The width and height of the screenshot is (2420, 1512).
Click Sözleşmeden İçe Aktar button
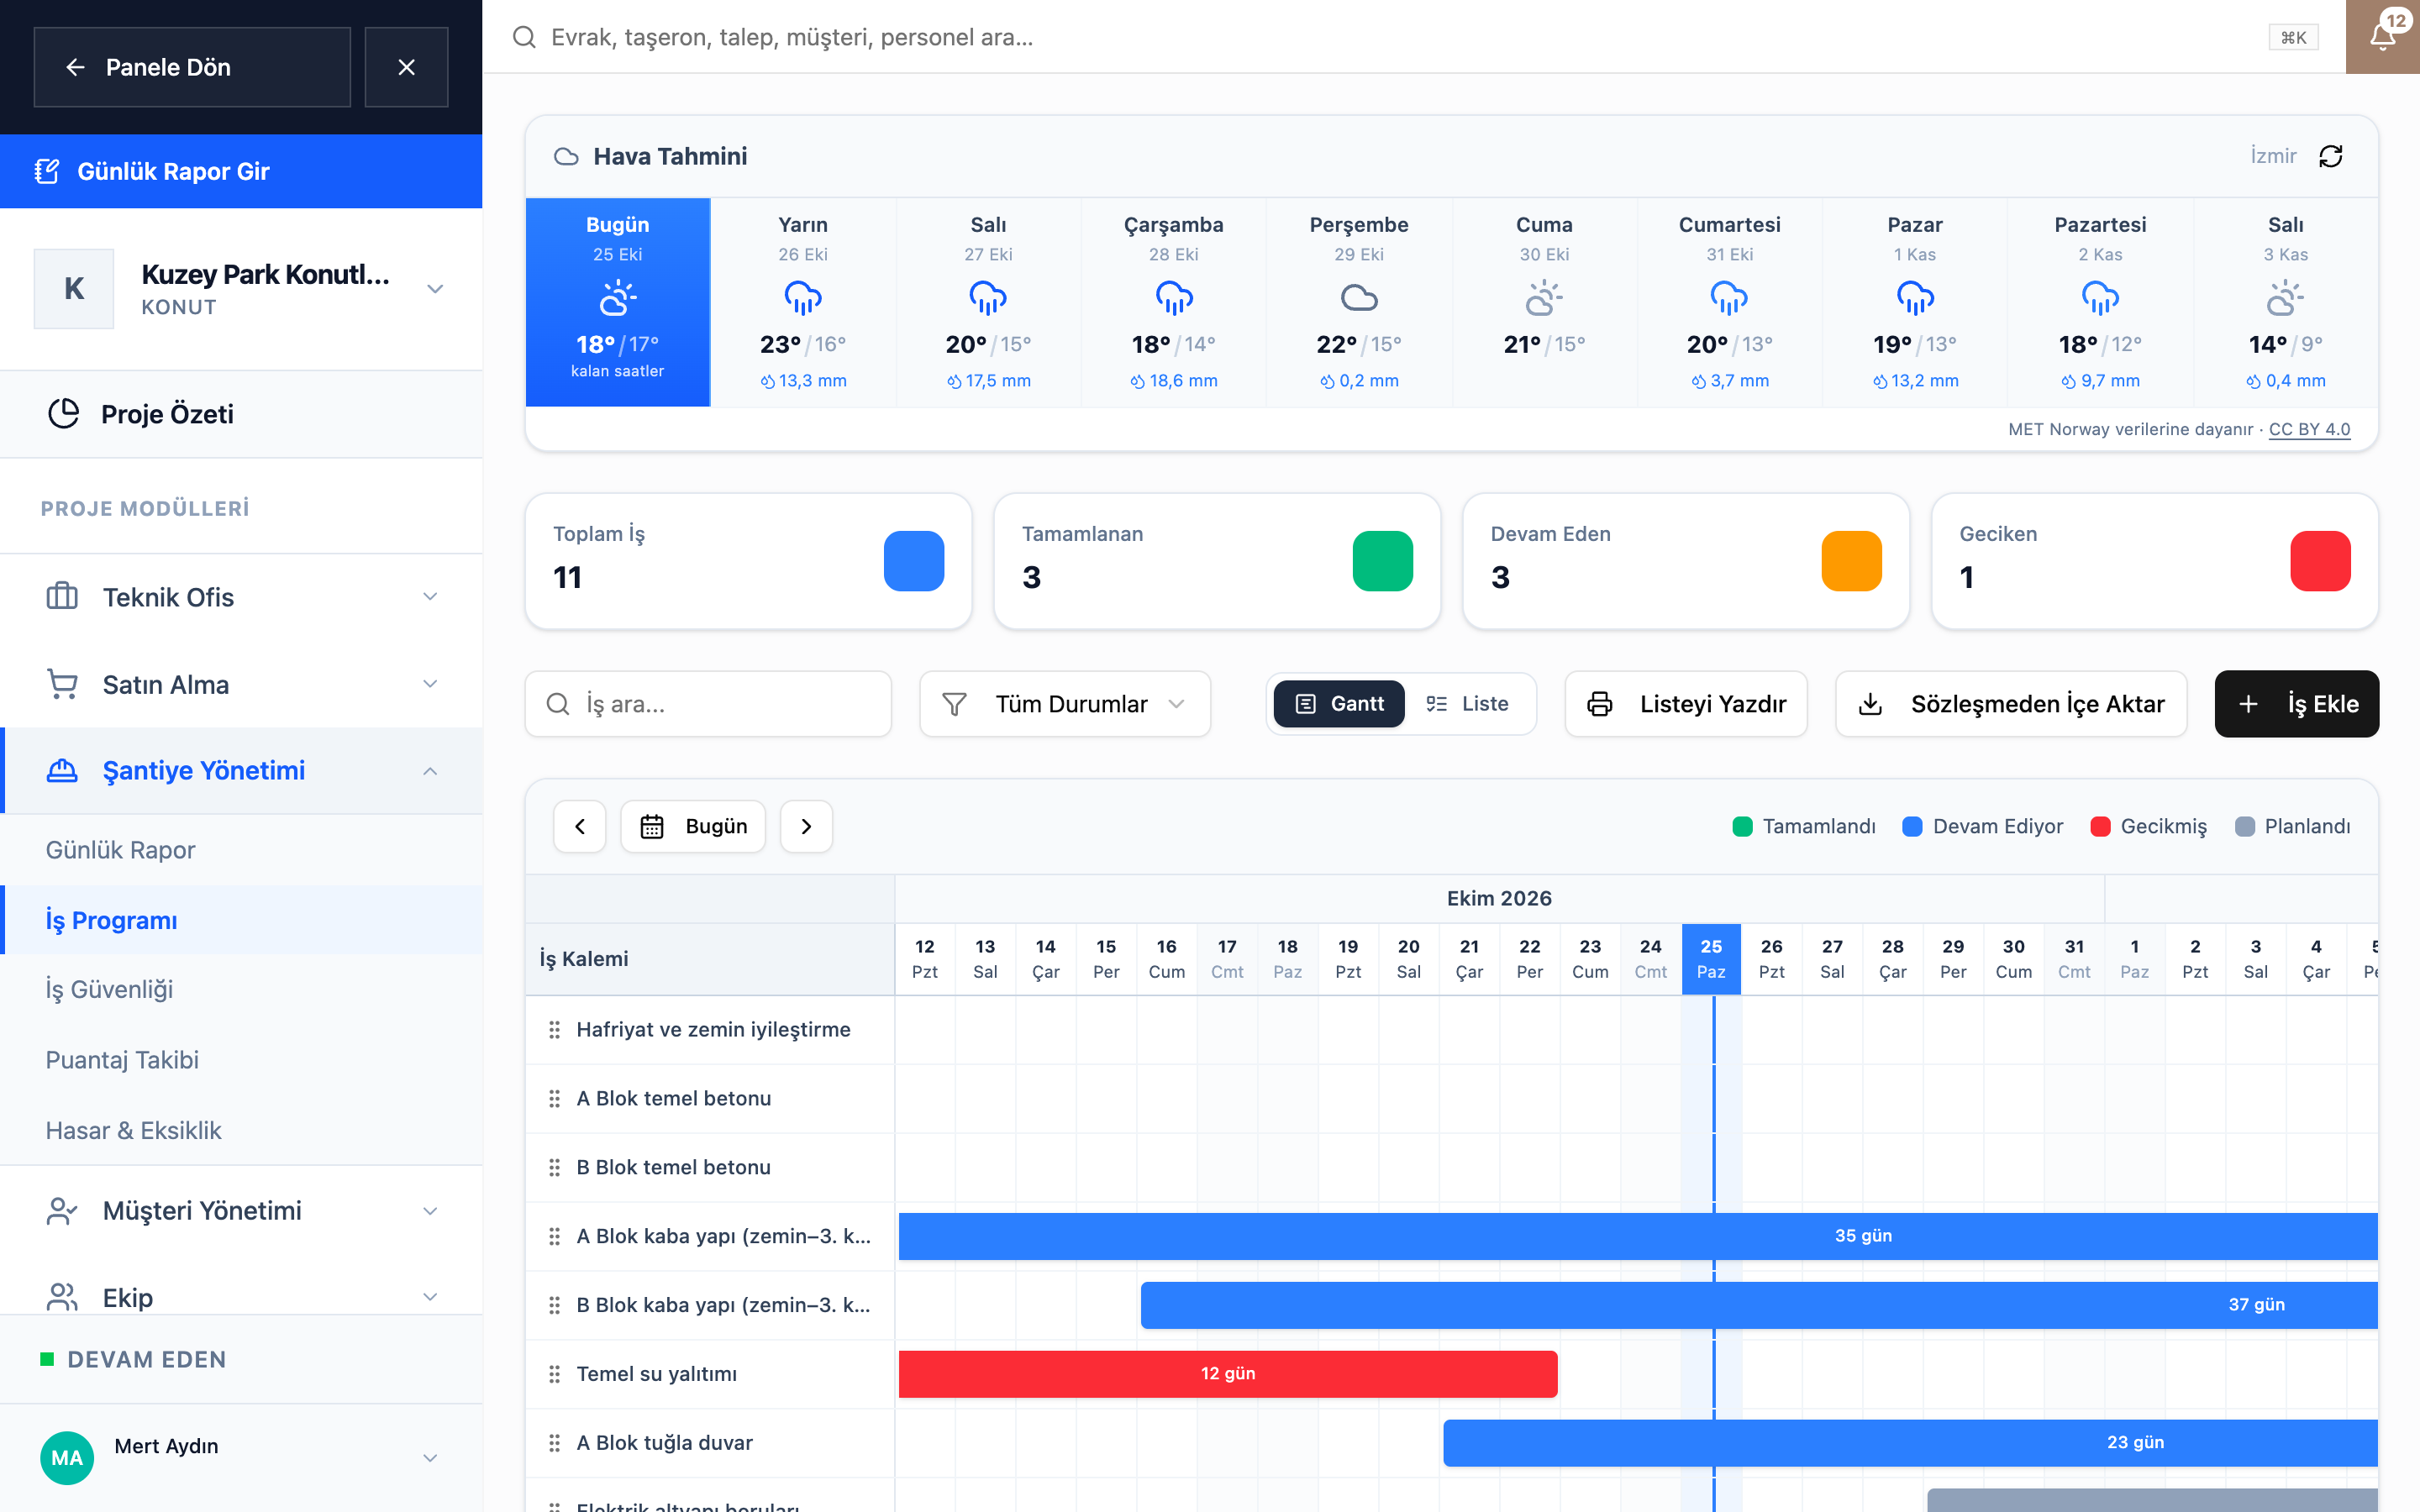(x=2011, y=704)
